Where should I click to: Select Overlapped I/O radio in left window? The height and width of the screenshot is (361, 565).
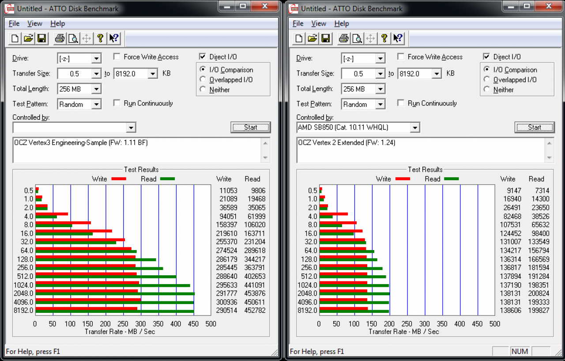tap(203, 80)
